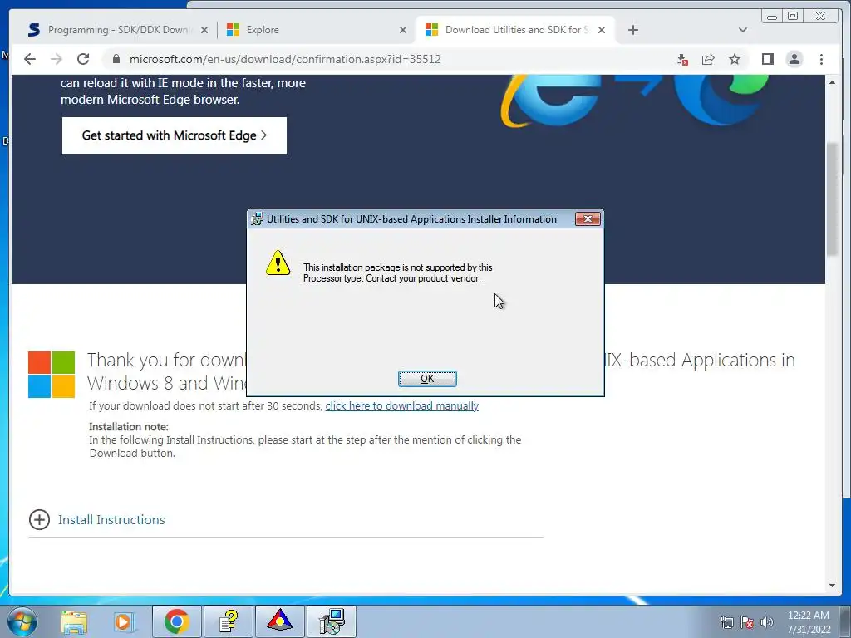Click OK in the installer warning dialog
851x638 pixels.
427,379
